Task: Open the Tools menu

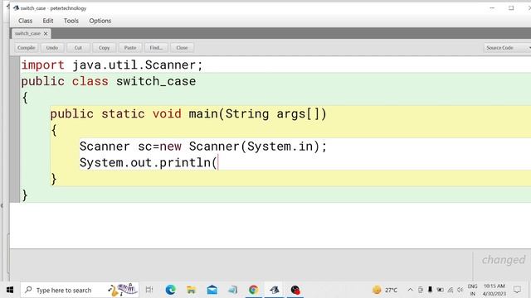Action: coord(71,21)
